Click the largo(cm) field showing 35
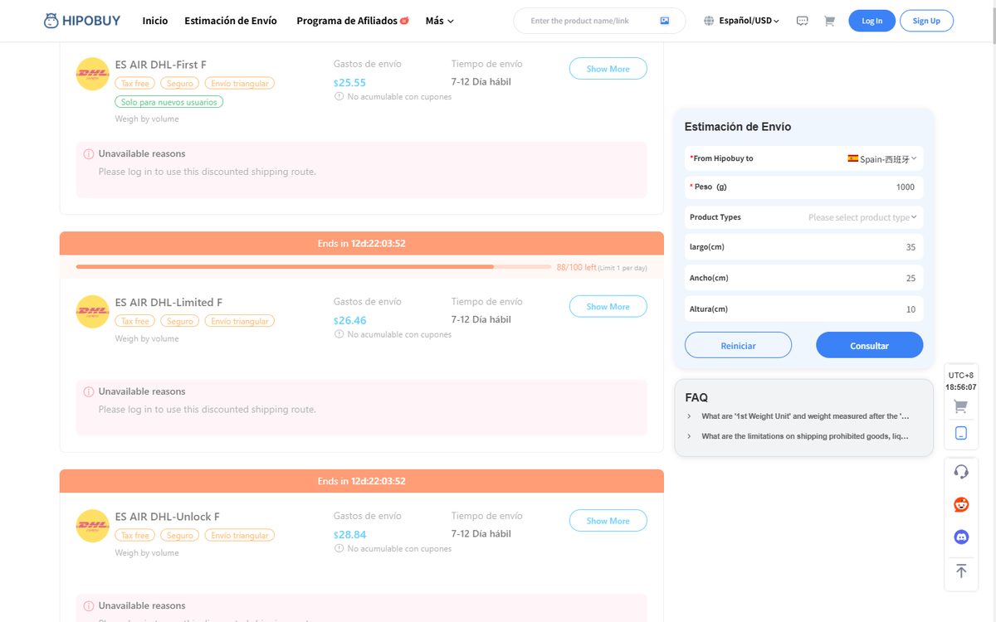This screenshot has height=622, width=996. point(803,247)
